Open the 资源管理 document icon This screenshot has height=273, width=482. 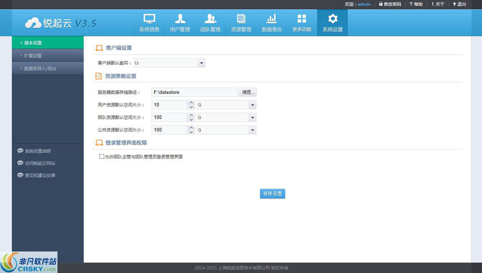coord(241,19)
